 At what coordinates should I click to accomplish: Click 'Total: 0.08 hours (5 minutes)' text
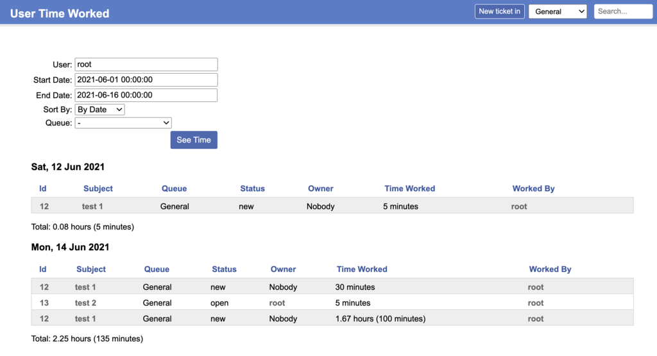[x=83, y=226]
